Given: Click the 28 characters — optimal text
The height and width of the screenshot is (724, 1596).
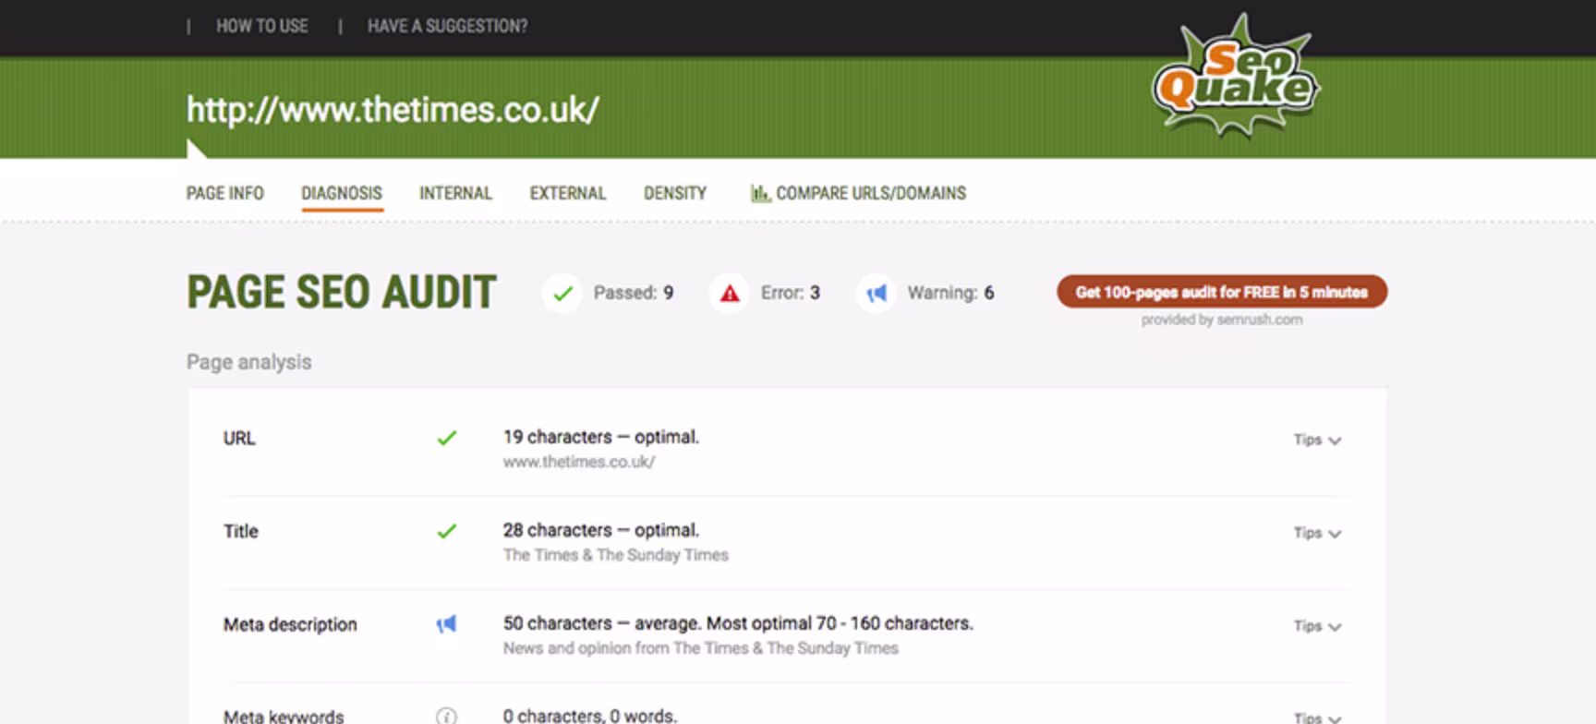Looking at the screenshot, I should (601, 530).
